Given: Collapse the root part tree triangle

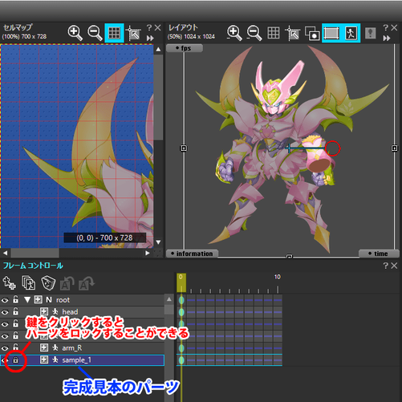Looking at the screenshot, I should coord(27,300).
